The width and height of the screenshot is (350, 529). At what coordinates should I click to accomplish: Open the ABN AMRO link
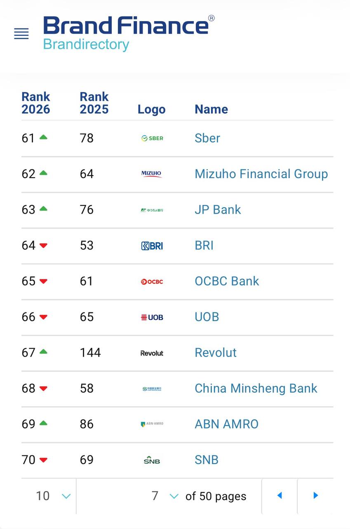point(227,424)
